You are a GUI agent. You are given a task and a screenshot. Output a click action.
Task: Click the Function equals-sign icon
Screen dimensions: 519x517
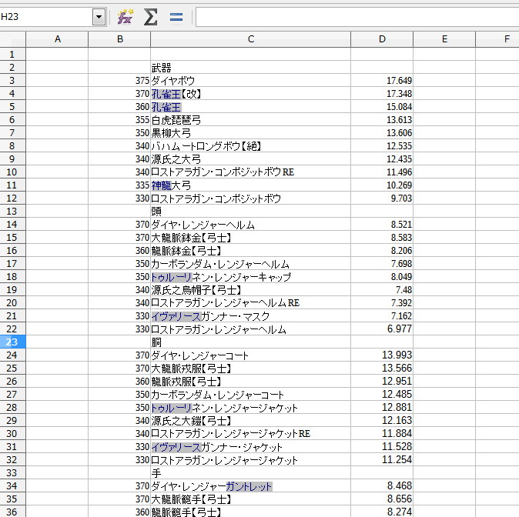[x=176, y=17]
